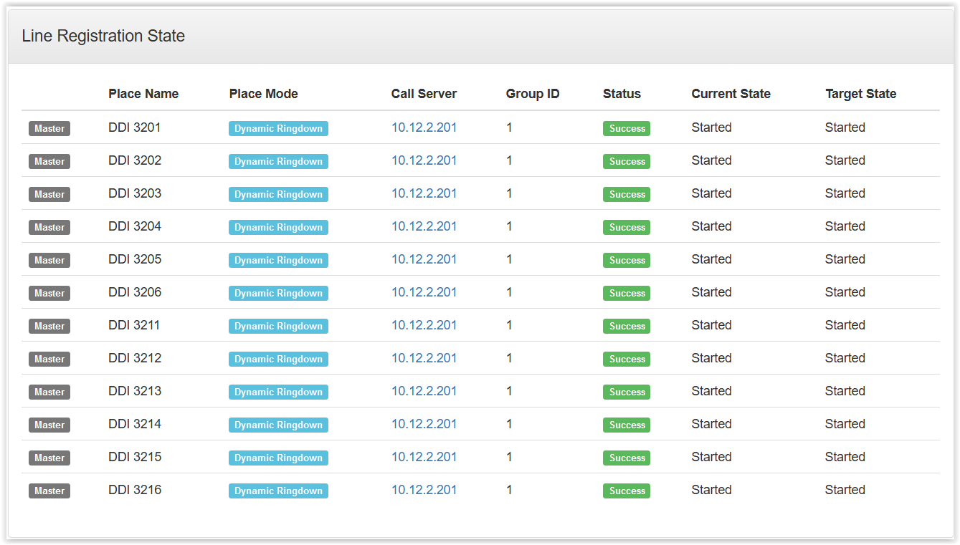Open call server link for DDI 3203
The image size is (960, 545).
coord(424,193)
